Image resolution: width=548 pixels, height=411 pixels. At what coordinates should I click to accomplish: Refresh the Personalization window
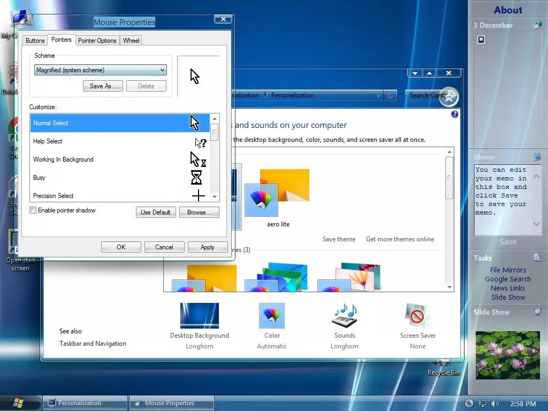point(390,95)
